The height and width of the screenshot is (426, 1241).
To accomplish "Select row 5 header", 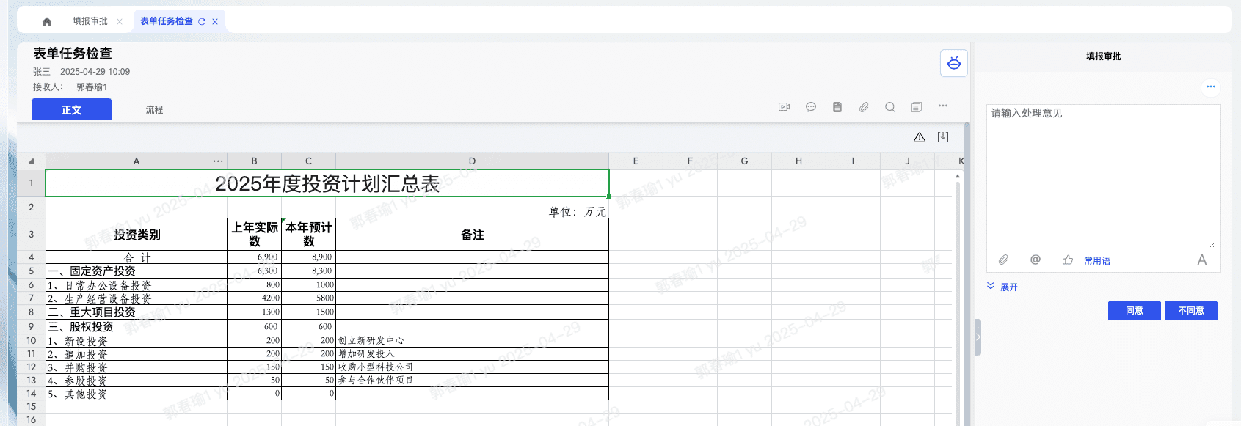I will tap(31, 271).
